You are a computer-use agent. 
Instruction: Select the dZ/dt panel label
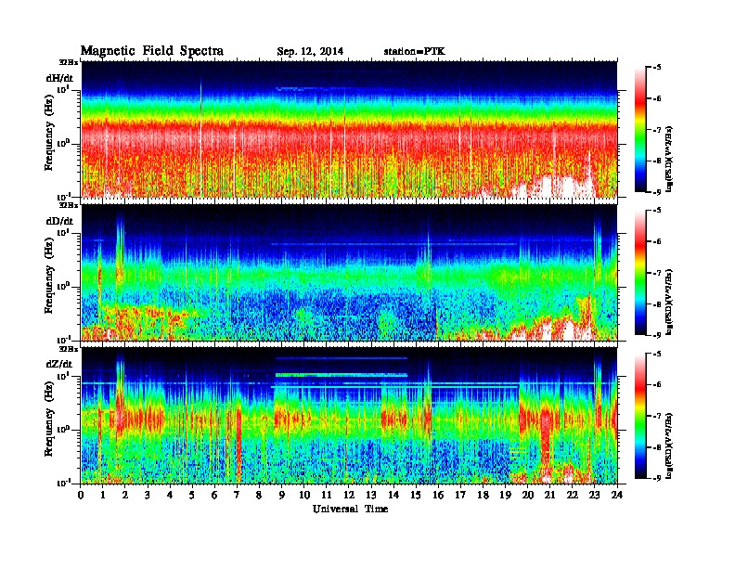pos(59,364)
